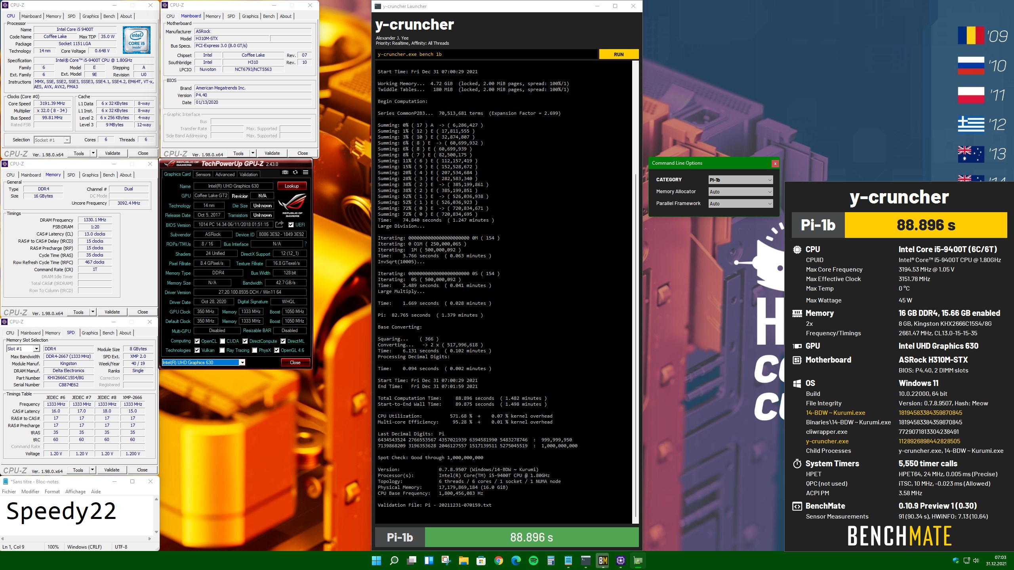Image resolution: width=1014 pixels, height=570 pixels.
Task: Take a GPU-Z screenshot with camera icon
Action: 285,173
